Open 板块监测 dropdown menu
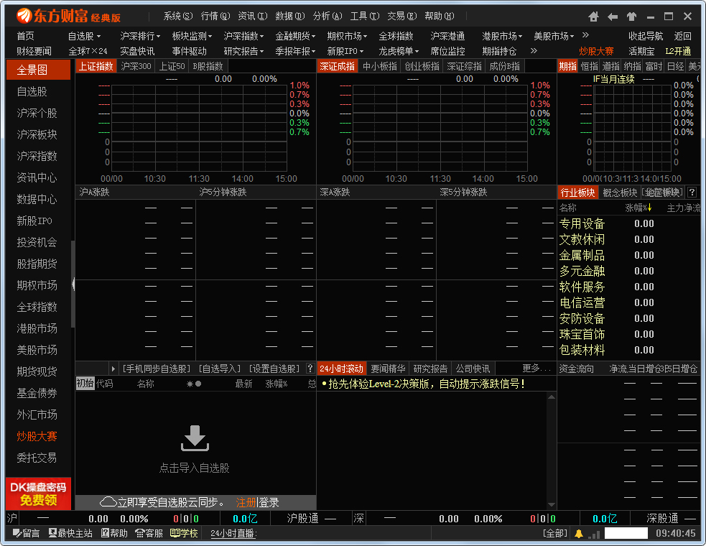The width and height of the screenshot is (706, 546). pos(192,36)
